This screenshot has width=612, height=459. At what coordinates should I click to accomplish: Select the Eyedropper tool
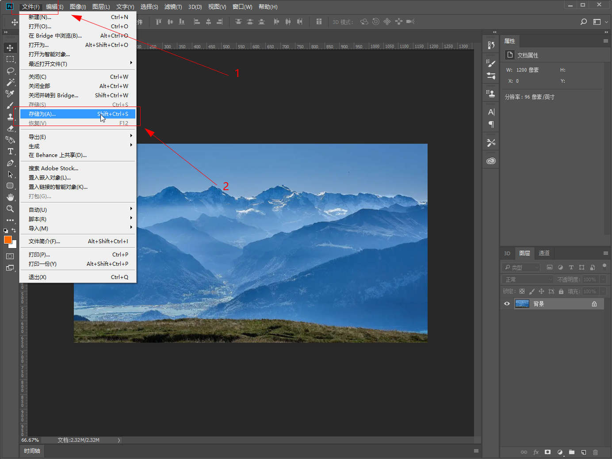pos(10,94)
